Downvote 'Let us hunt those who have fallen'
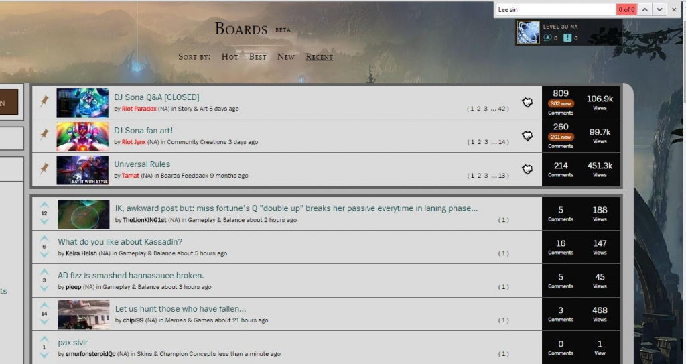Screen dimensions: 686x364 click(44, 322)
